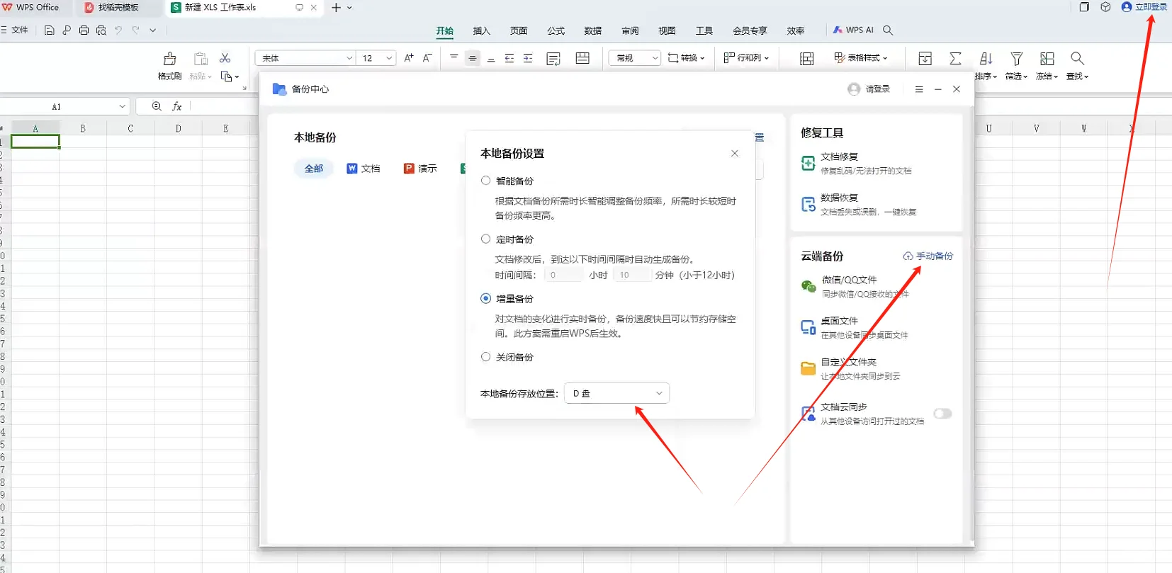Click the AutoSum sigma icon
The width and height of the screenshot is (1172, 573).
(x=955, y=58)
